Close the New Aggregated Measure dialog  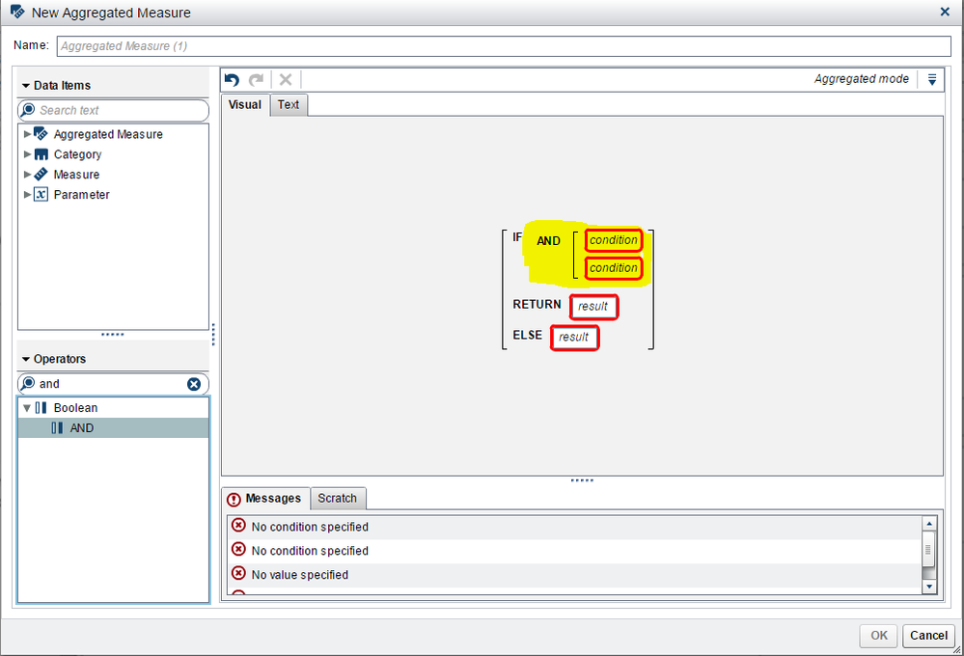tap(945, 12)
